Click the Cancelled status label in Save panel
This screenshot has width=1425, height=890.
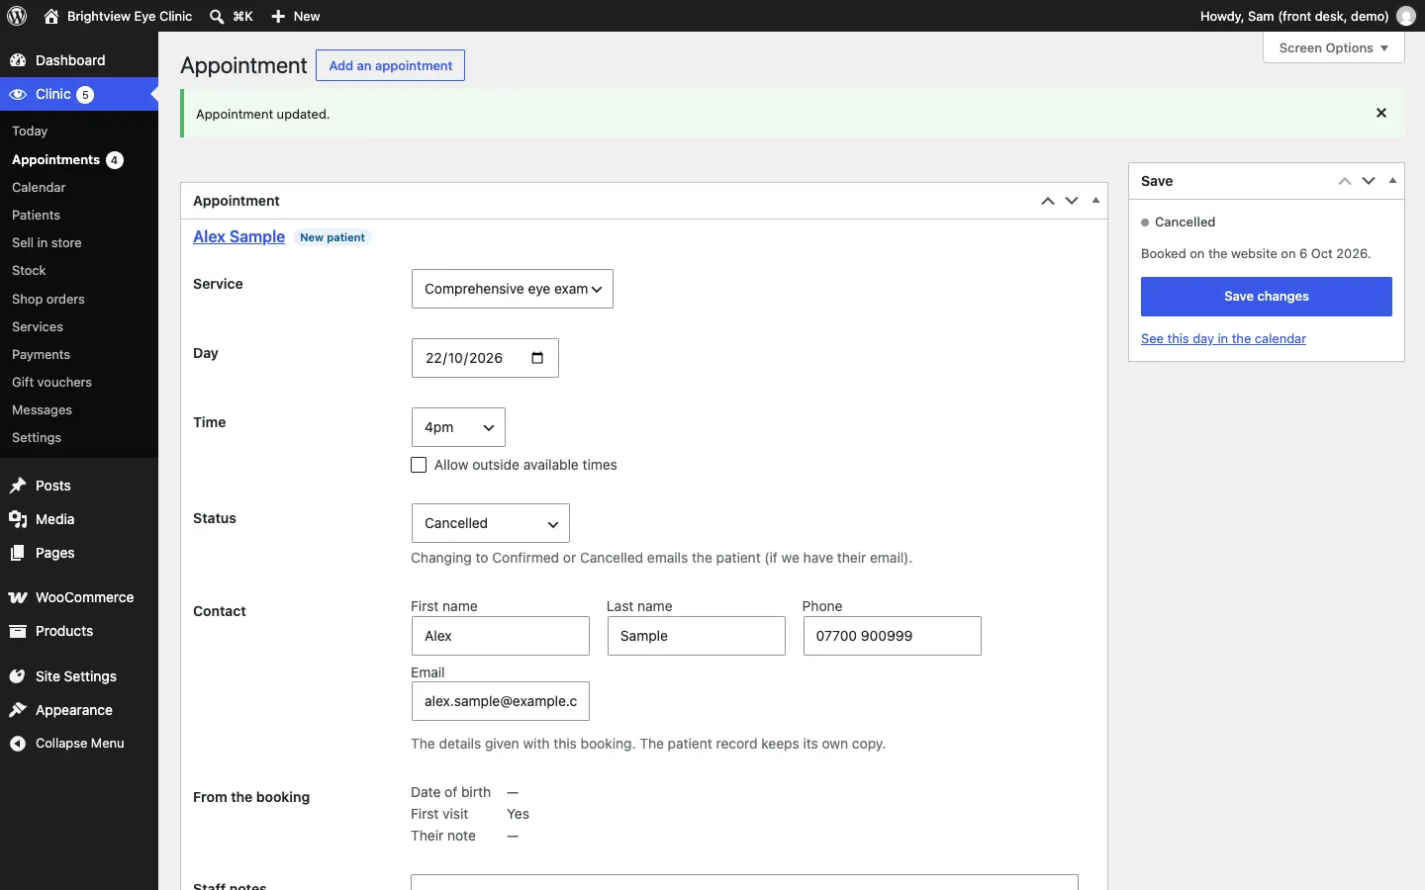click(1185, 222)
